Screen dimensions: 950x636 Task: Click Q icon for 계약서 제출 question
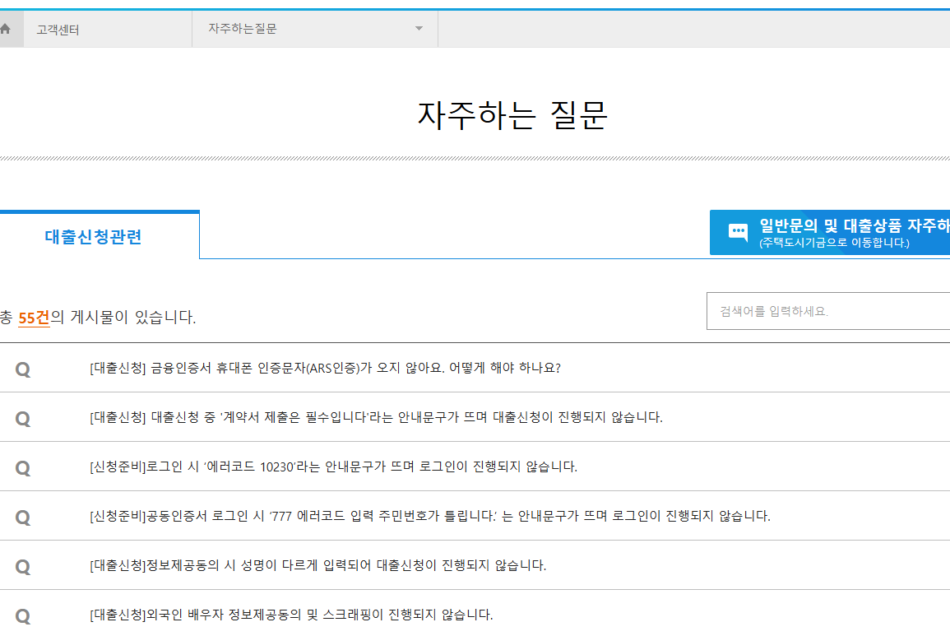[23, 418]
